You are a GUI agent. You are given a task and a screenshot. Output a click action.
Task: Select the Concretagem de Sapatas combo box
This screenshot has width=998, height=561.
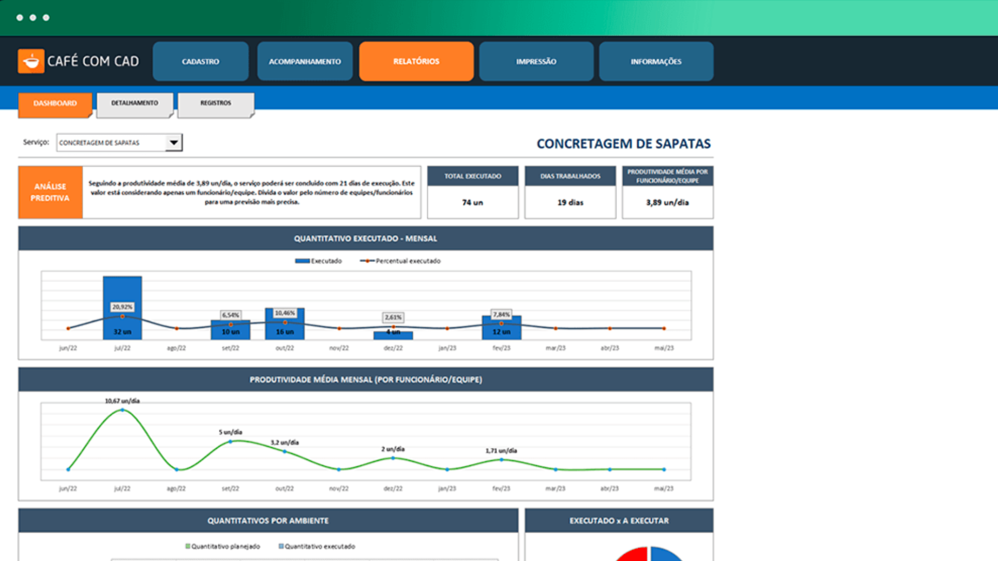click(119, 142)
